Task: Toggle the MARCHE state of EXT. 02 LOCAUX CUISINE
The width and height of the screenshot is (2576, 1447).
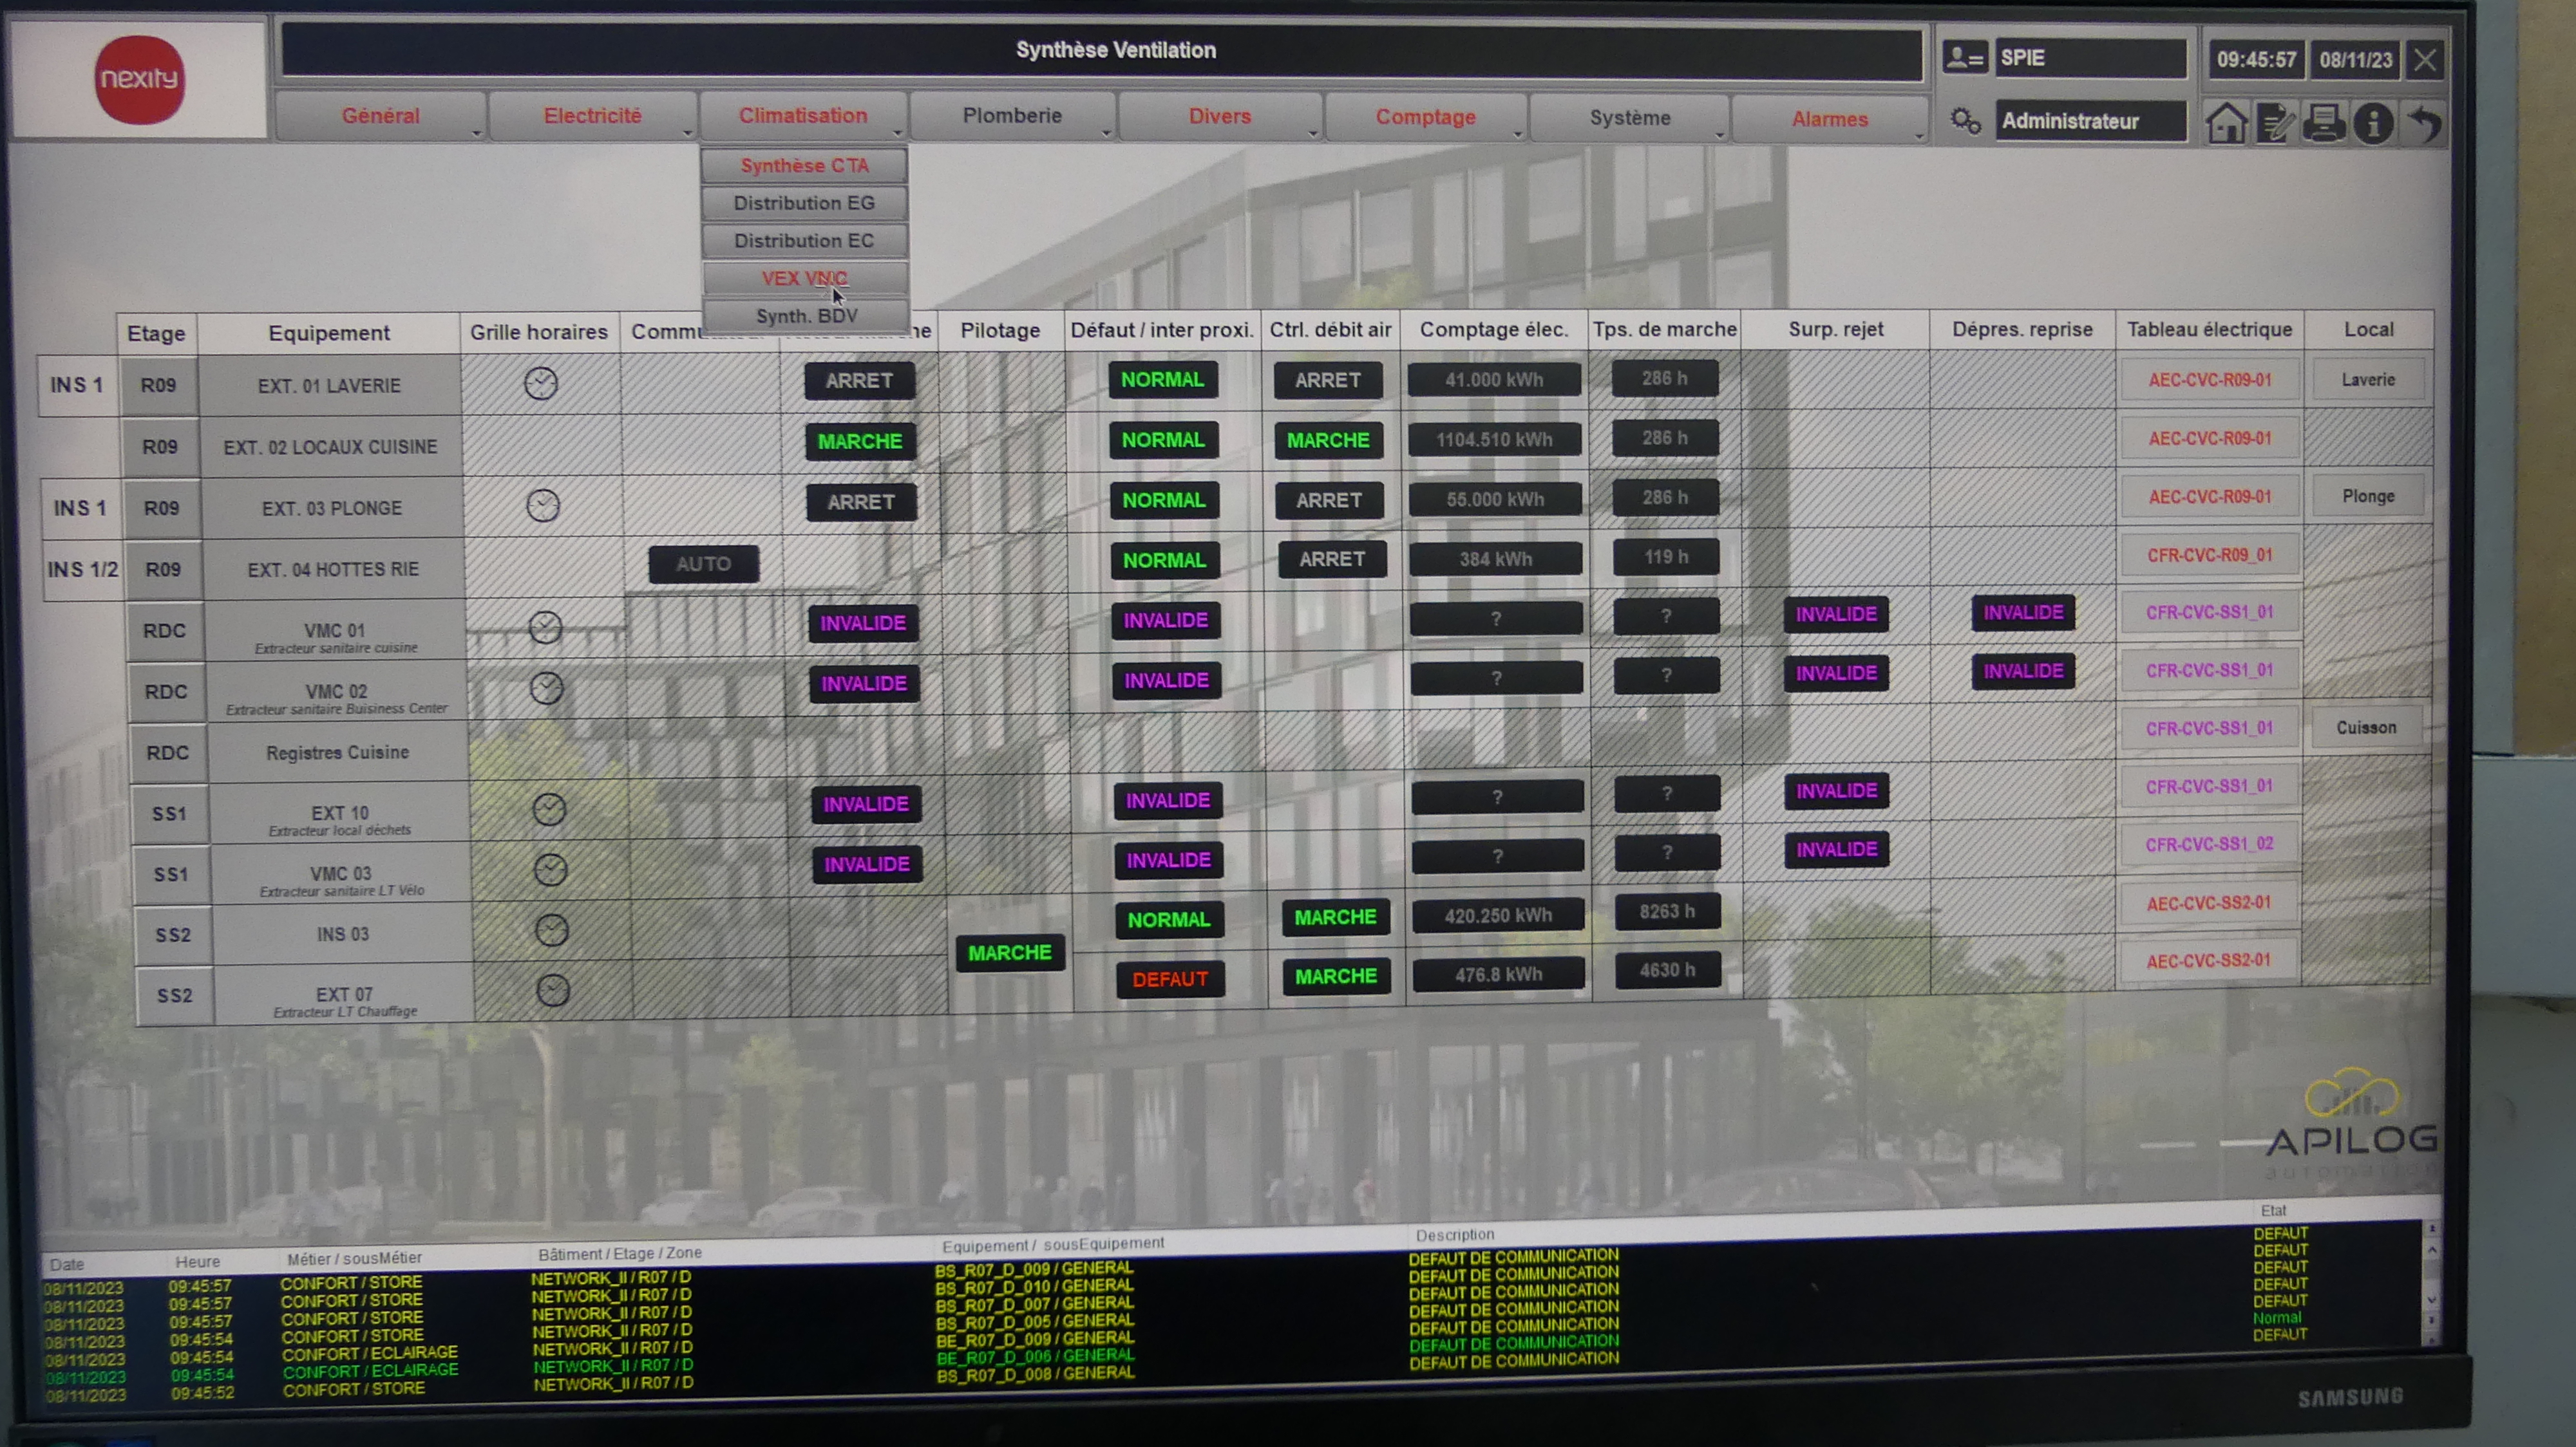Action: 859,442
